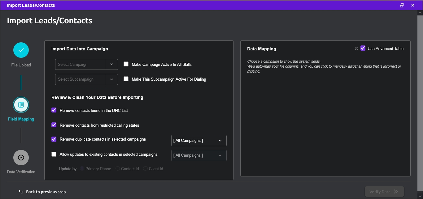Click the File Upload step label
The height and width of the screenshot is (199, 423).
pos(21,65)
